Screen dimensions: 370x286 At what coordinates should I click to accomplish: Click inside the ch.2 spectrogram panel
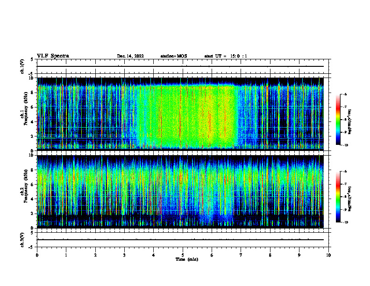tap(180, 192)
